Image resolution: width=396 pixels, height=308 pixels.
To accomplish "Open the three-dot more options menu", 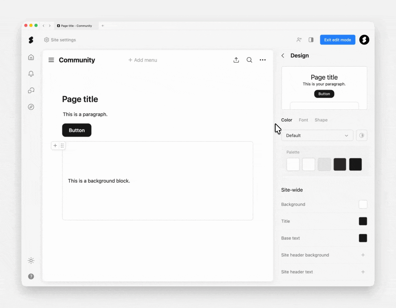I will tap(262, 60).
